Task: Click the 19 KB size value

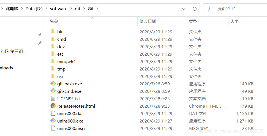Action: 247,99
